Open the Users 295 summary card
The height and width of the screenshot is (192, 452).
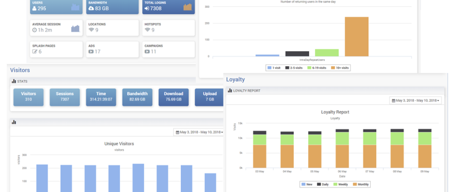click(56, 7)
